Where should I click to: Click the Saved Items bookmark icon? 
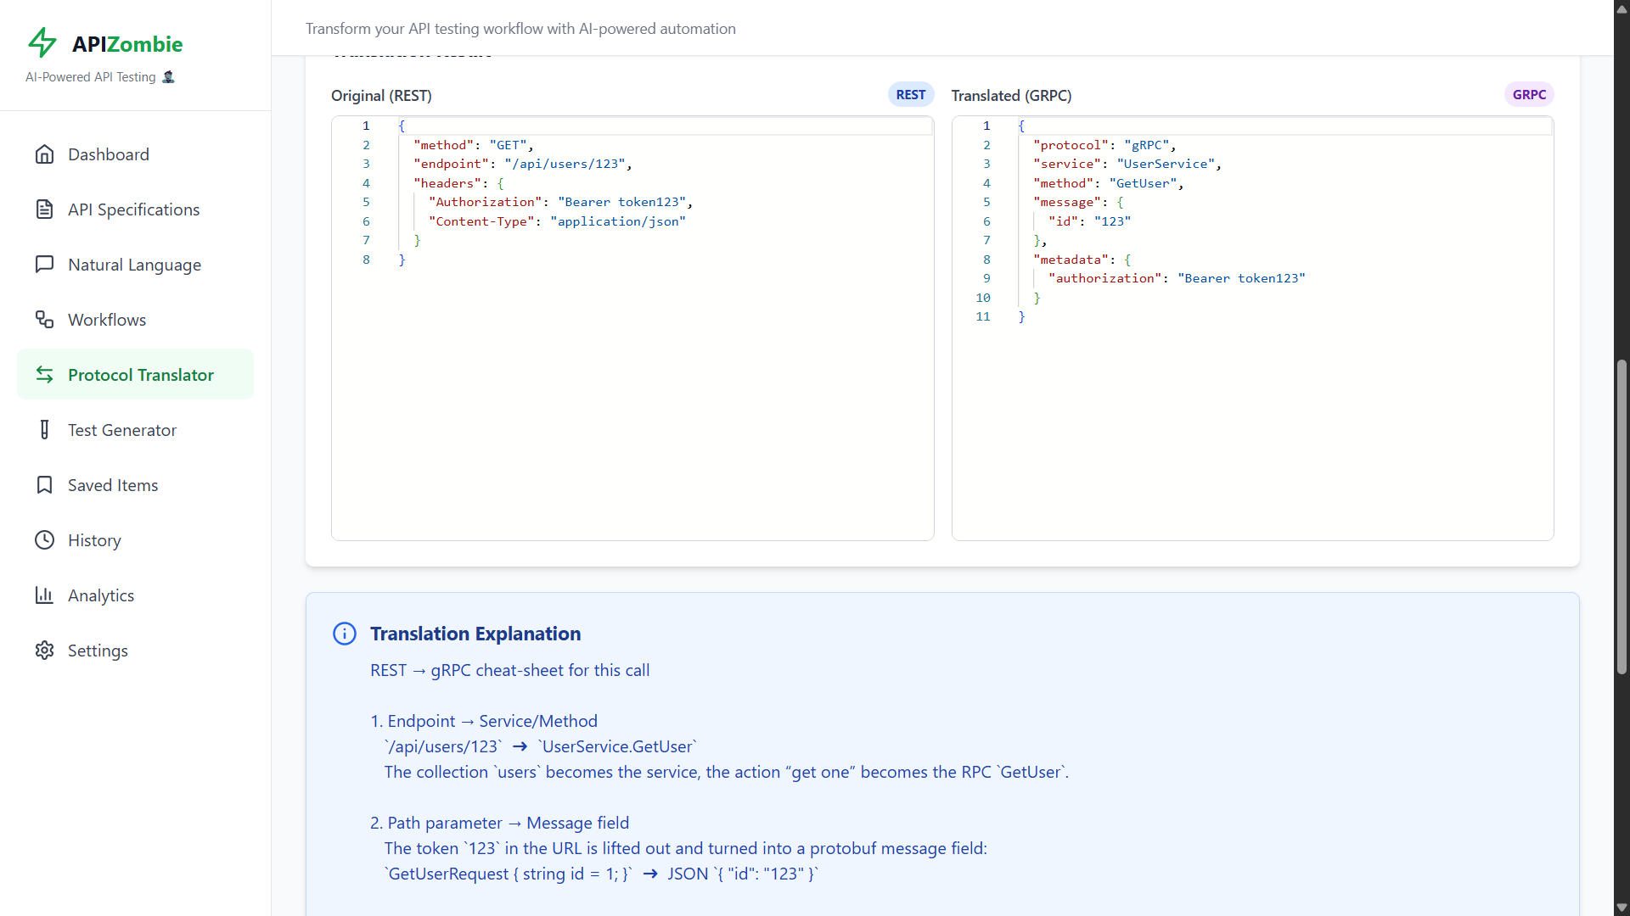click(44, 485)
